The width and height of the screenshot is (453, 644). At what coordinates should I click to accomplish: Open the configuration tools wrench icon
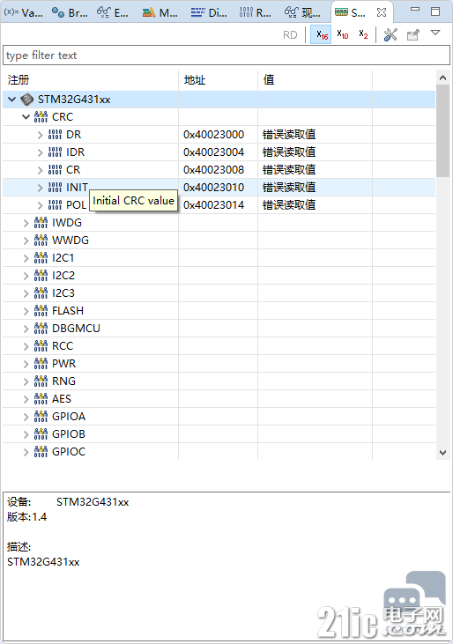coord(390,35)
